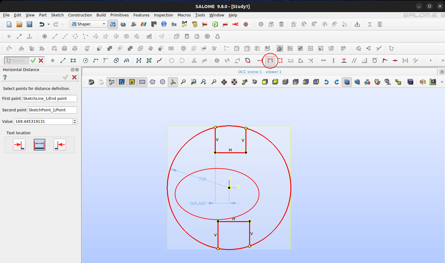This screenshot has width=445, height=263.
Task: Set text location to right alignment
Action: coord(60,145)
